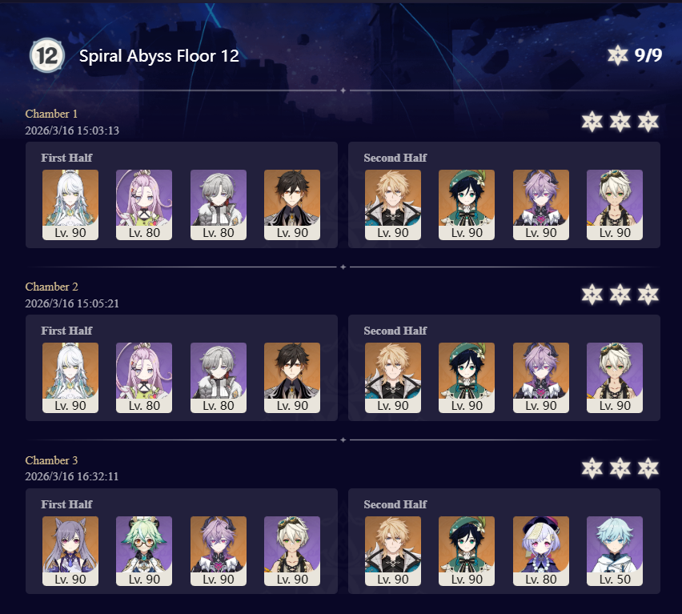Click Chamber 1 second half blond character portrait

393,205
